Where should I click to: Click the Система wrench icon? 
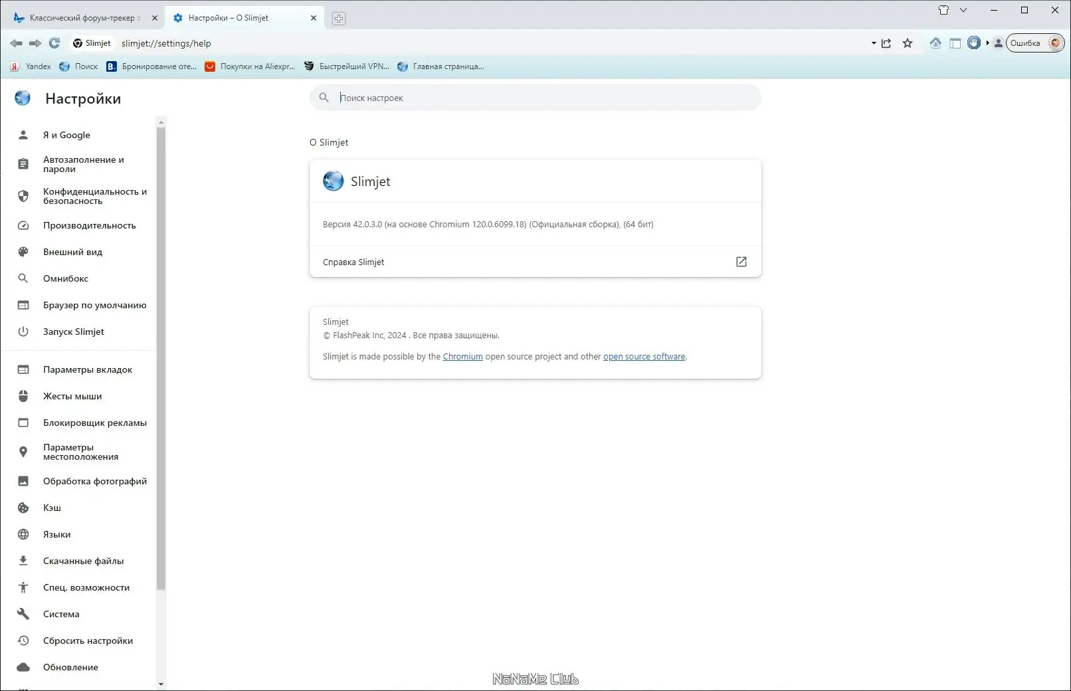23,614
